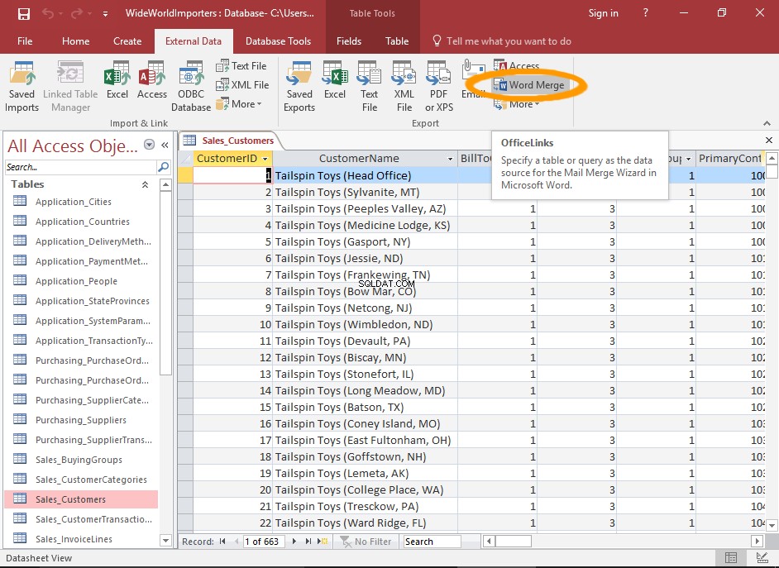The height and width of the screenshot is (568, 779).
Task: Export as PDF or XPS
Action: coord(438,86)
